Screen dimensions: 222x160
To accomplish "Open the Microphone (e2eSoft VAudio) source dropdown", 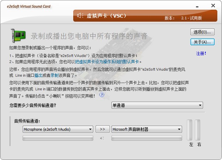I will (x=57, y=129).
